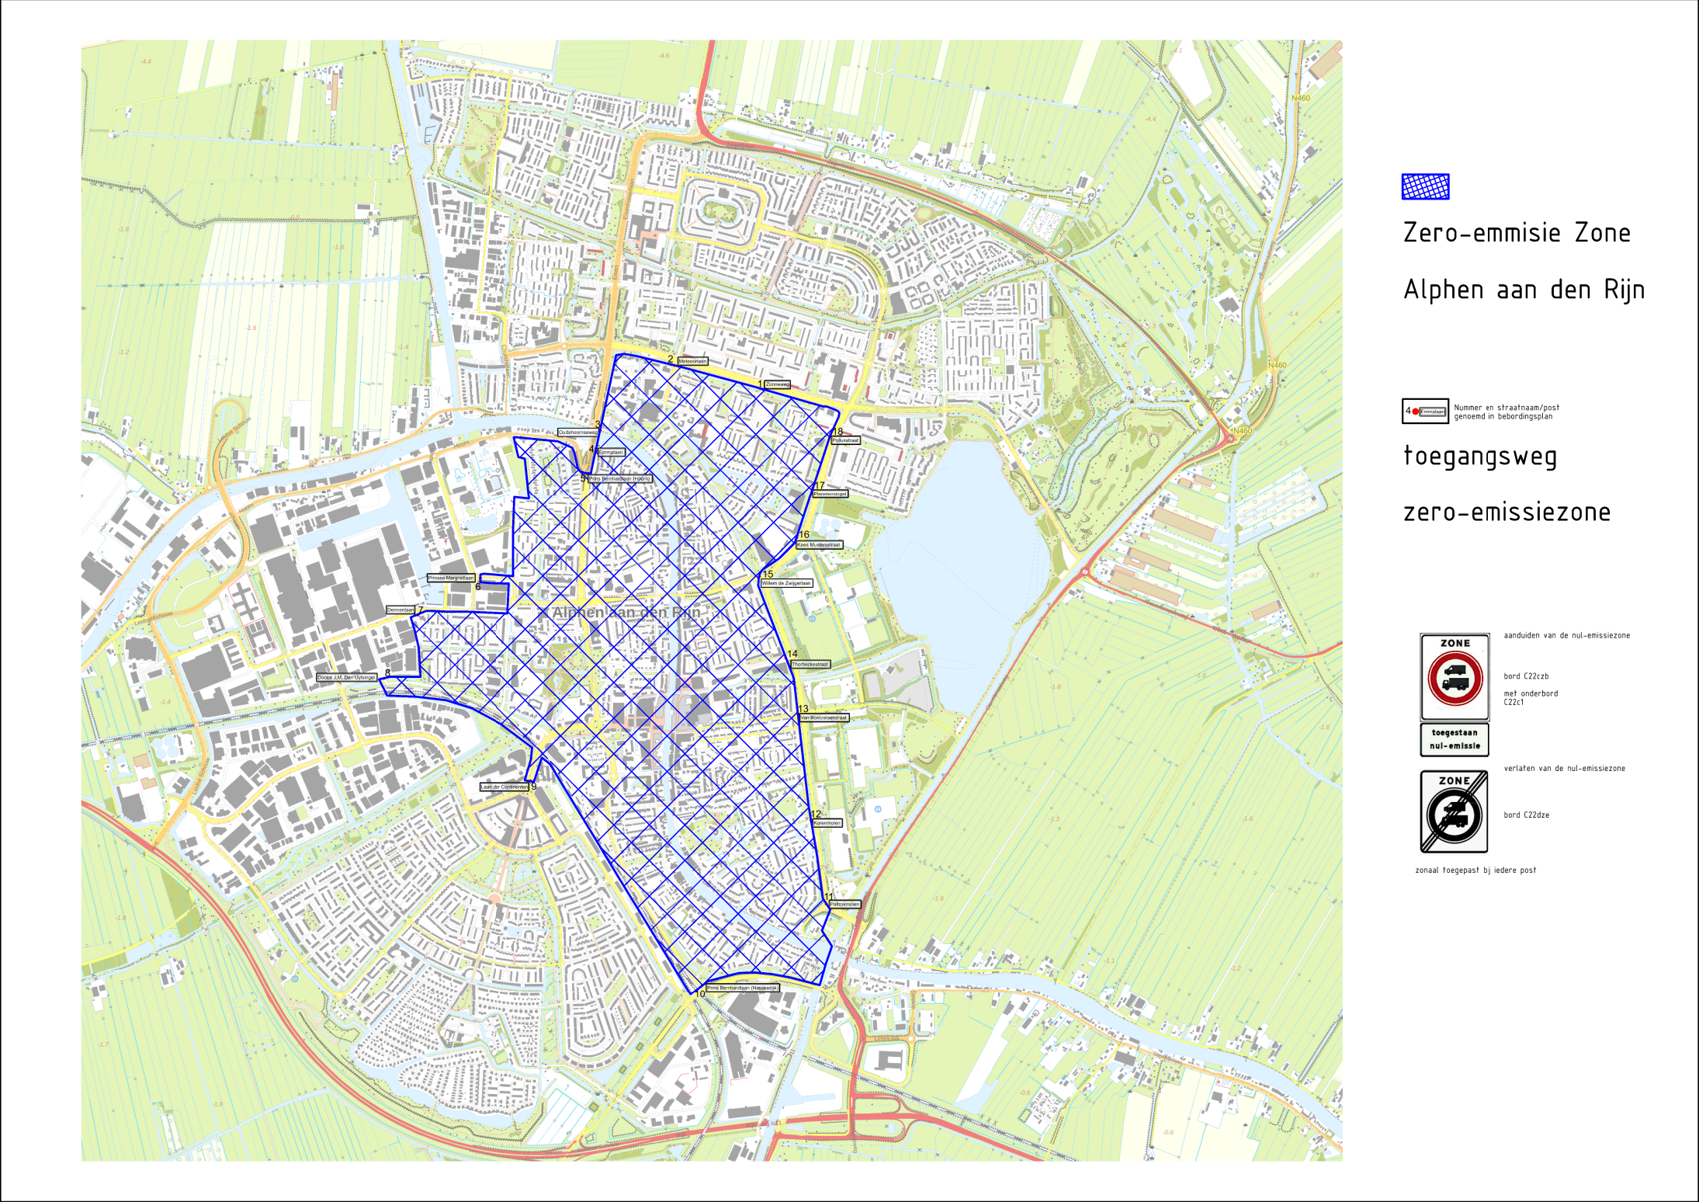Click the 'toegangsweg' legend text

[1480, 456]
